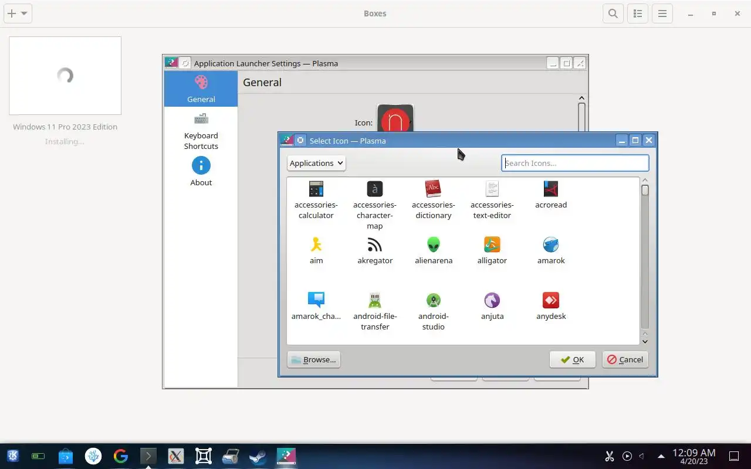Open the Windows 11 Pro box thumbnail

(x=65, y=76)
